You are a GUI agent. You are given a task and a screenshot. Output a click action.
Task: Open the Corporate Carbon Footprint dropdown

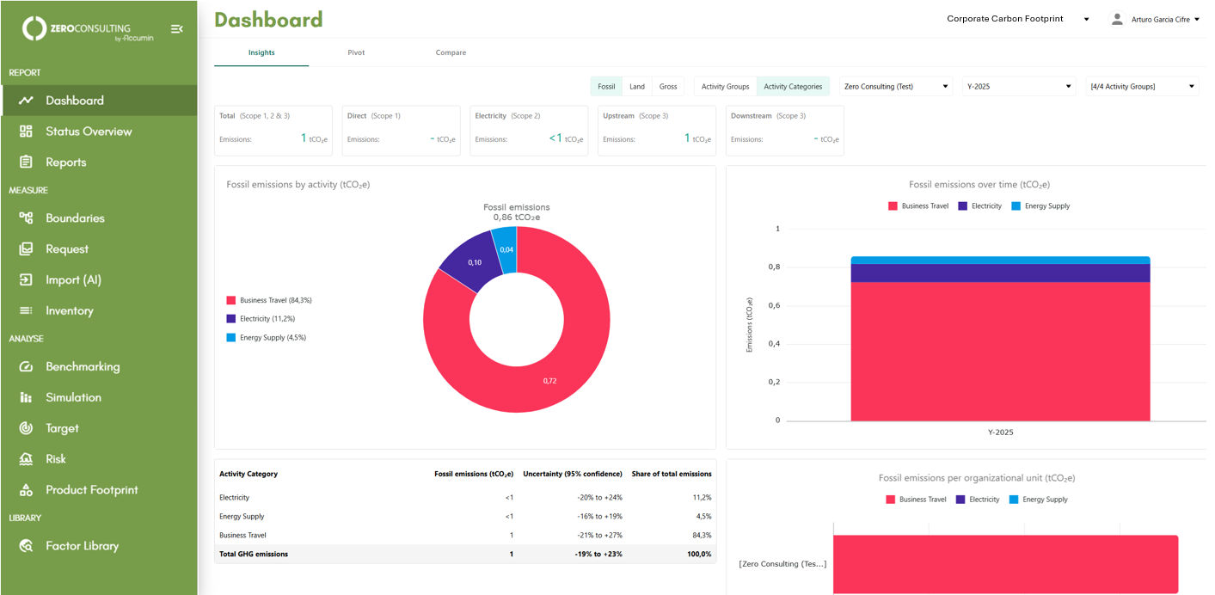pyautogui.click(x=1018, y=19)
